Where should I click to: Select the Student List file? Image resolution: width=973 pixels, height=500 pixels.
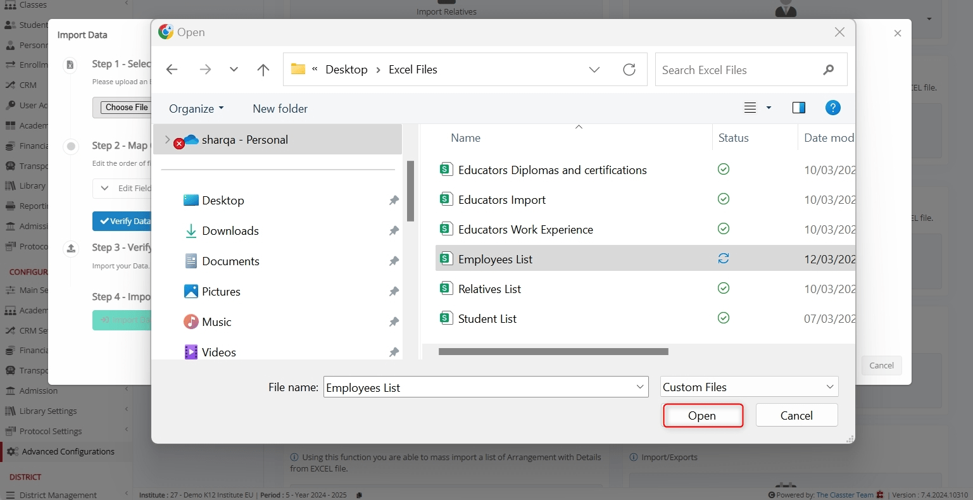pyautogui.click(x=487, y=319)
